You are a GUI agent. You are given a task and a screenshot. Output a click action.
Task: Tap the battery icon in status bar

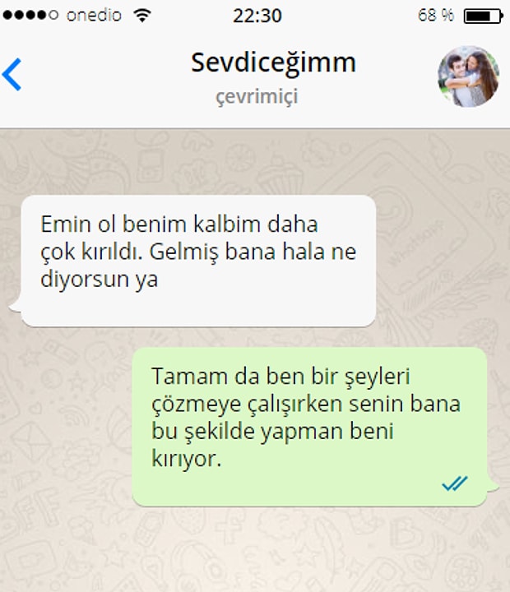coord(483,16)
